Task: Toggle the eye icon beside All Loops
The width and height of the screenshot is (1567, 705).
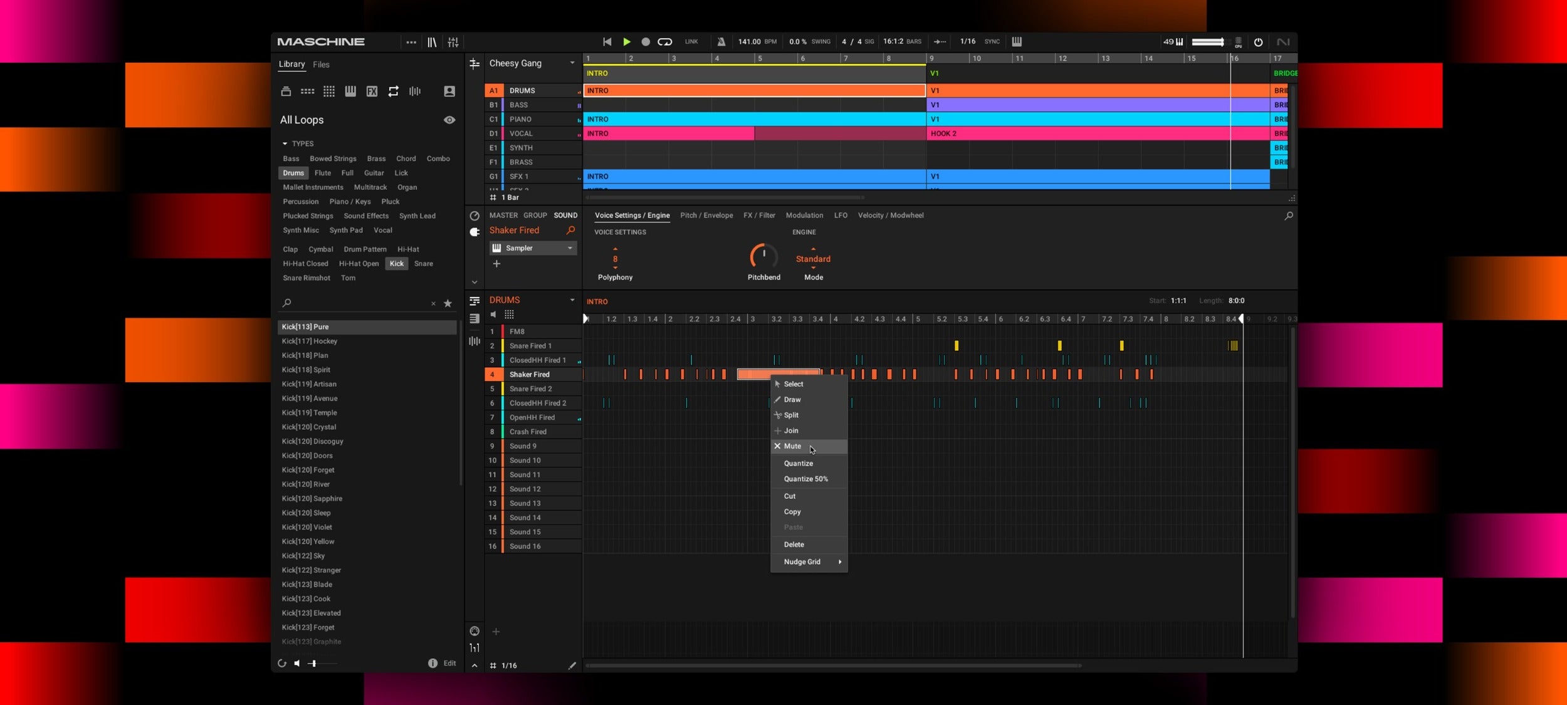Action: tap(449, 120)
